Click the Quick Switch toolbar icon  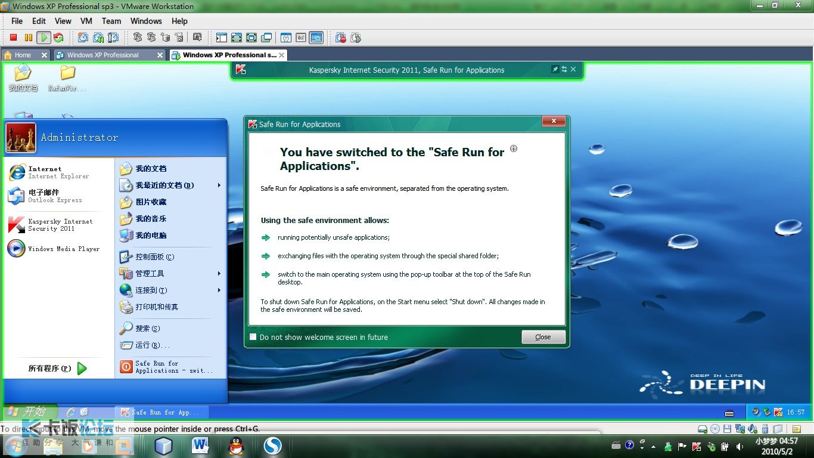coord(237,38)
